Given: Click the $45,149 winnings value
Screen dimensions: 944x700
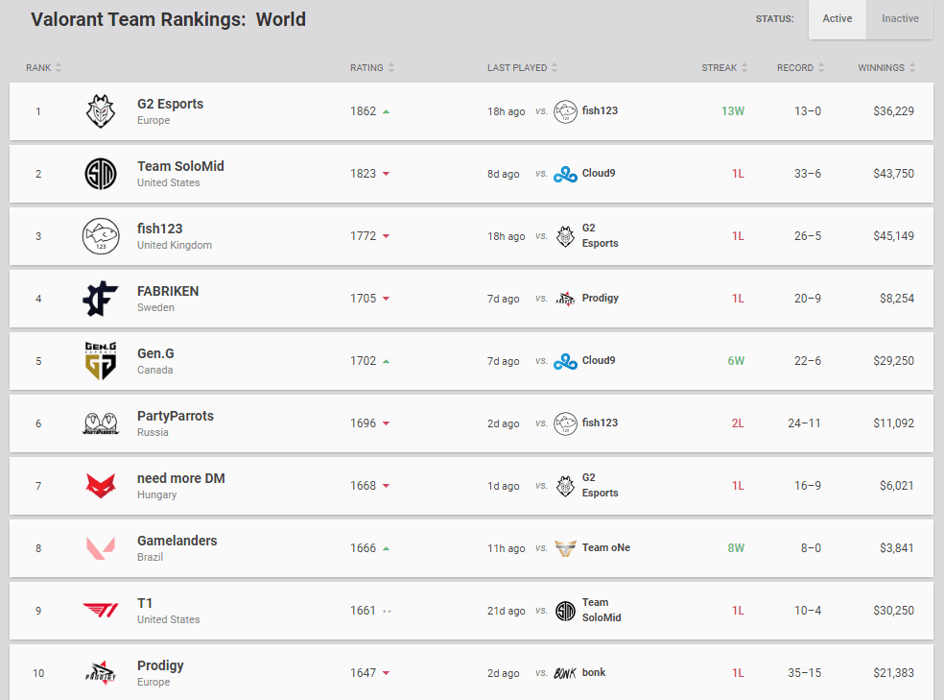Looking at the screenshot, I should [x=894, y=236].
